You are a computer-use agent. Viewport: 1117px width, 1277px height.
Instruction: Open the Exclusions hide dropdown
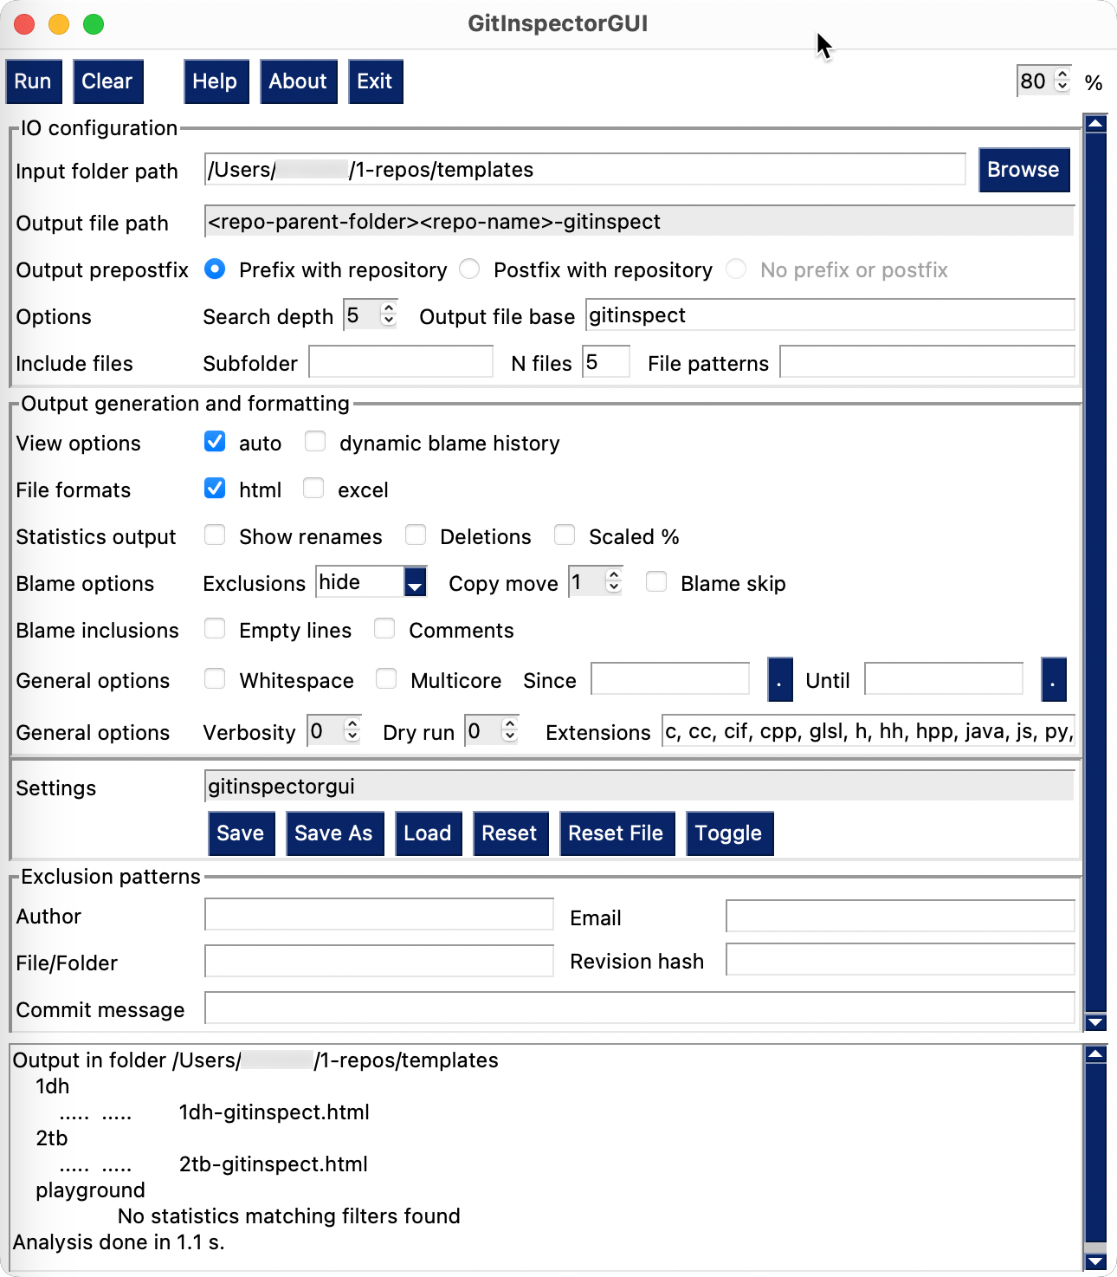[416, 582]
